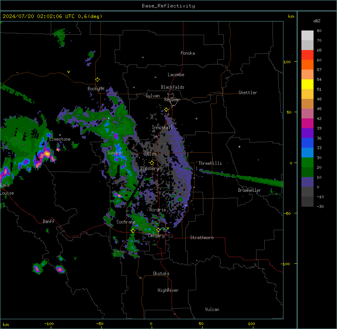The image size is (337, 329).
Task: Click the yellow diamond marker above RockyMH
Action: [97, 79]
